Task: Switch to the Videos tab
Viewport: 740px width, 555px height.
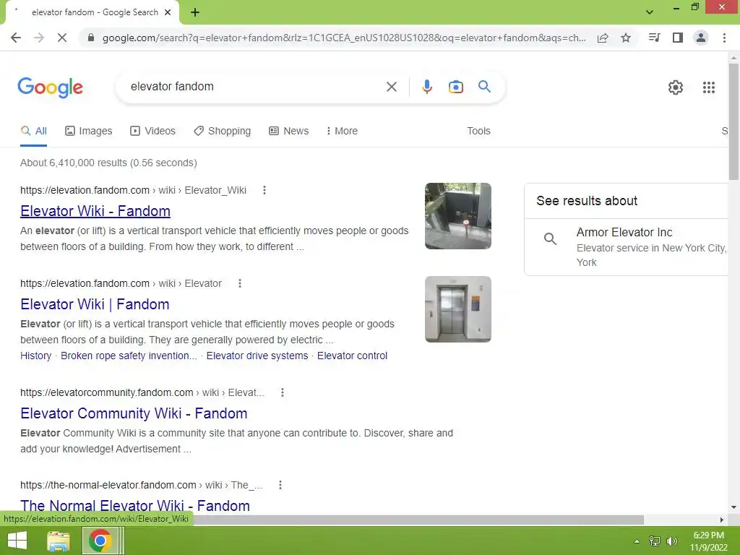Action: 153,132
